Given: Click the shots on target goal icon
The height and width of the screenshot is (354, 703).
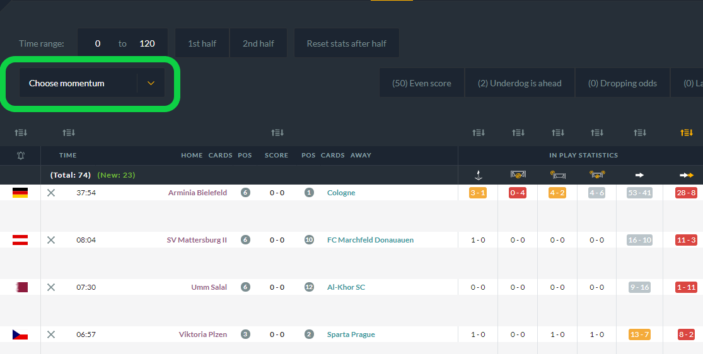Looking at the screenshot, I should [518, 174].
